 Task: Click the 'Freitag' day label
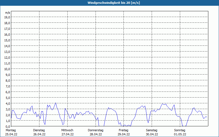tap(123, 130)
